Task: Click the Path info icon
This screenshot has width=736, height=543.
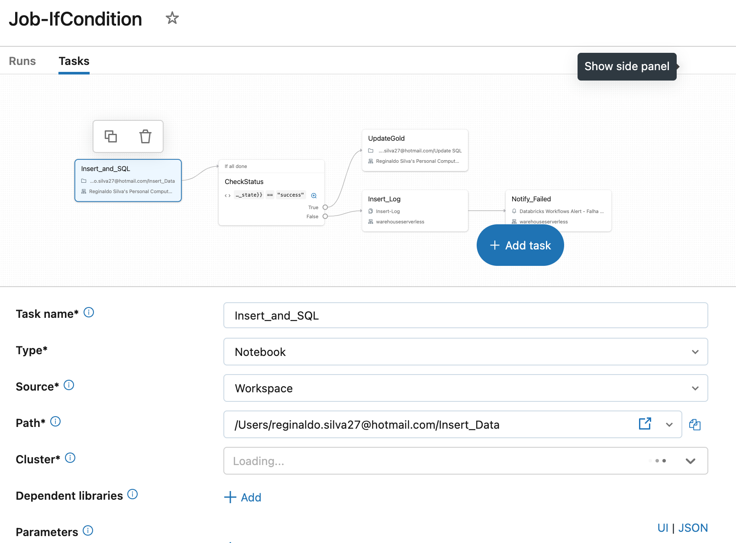Action: click(55, 421)
